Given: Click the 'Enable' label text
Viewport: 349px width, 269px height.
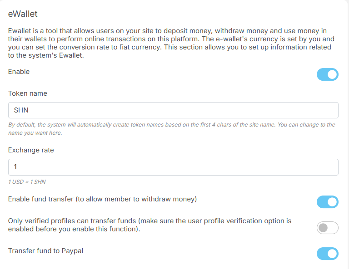Looking at the screenshot, I should coord(19,72).
